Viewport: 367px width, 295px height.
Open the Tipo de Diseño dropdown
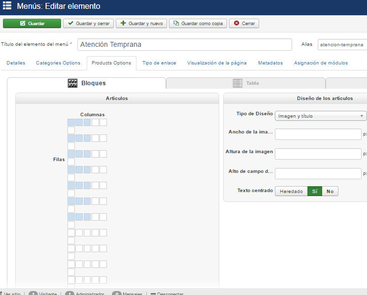click(321, 116)
